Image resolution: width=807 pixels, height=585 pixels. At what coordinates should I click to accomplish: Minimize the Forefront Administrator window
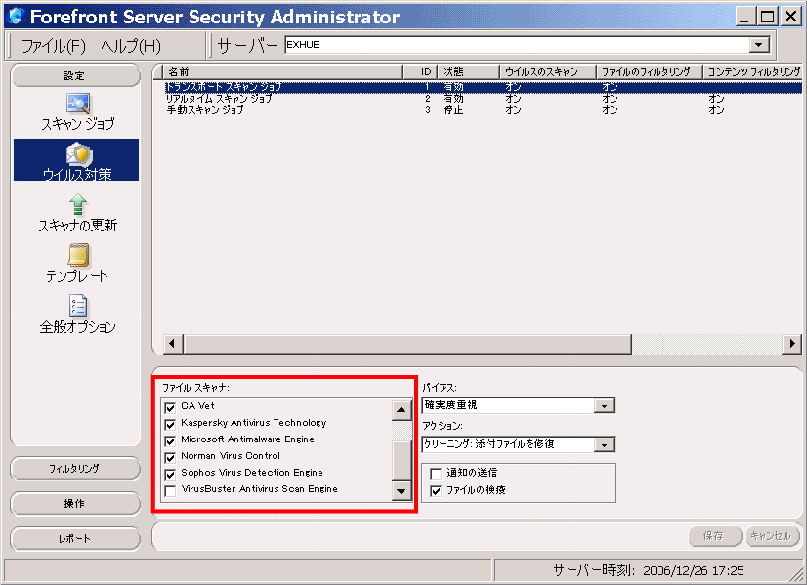(744, 17)
